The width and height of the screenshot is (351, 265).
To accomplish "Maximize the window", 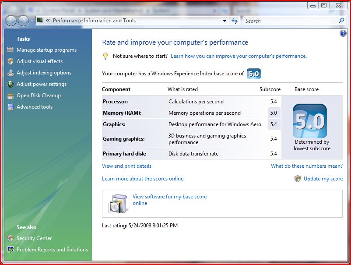I will pyautogui.click(x=324, y=5).
